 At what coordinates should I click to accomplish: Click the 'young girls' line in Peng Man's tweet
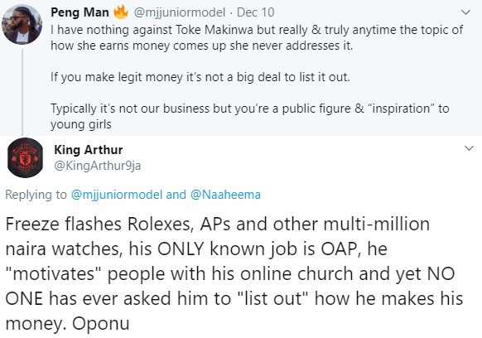[x=81, y=124]
